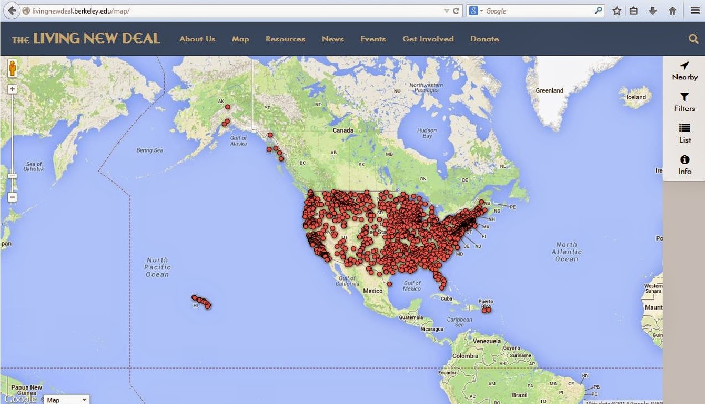
Task: Open the Map type dropdown
Action: point(66,400)
